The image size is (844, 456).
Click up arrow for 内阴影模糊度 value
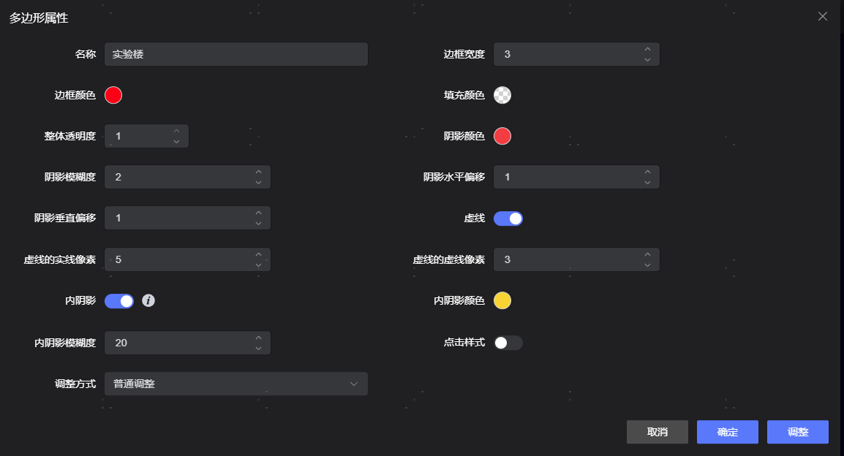pos(258,338)
